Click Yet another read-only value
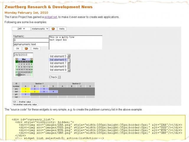Viewport: 189px width, 142px height. tap(25, 104)
